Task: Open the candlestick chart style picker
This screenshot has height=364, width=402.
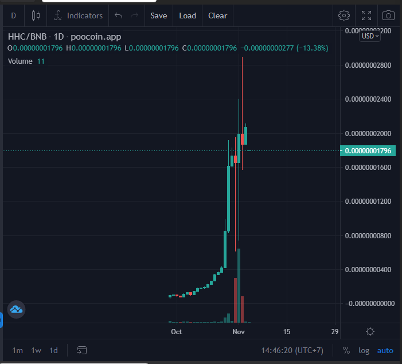Action: (36, 16)
